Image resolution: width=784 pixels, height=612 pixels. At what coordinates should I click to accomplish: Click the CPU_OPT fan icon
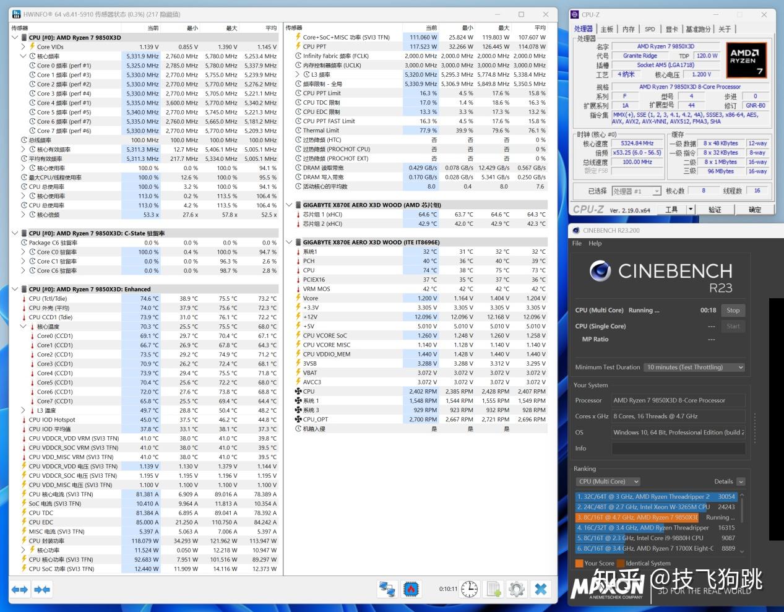(x=298, y=419)
